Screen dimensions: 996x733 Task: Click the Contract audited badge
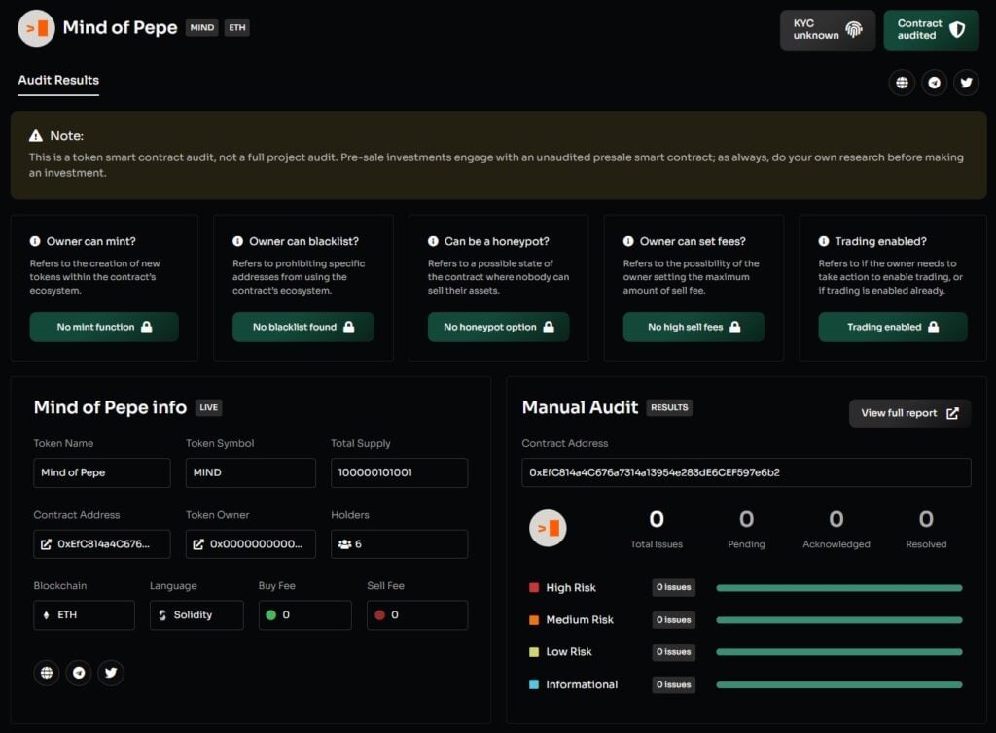(x=931, y=30)
